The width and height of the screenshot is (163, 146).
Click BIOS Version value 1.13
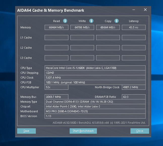click(95, 116)
